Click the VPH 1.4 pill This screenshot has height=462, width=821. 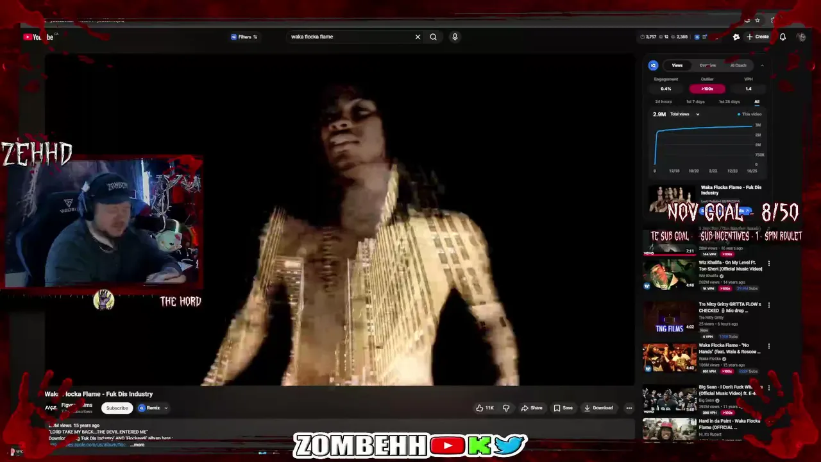[x=749, y=89]
